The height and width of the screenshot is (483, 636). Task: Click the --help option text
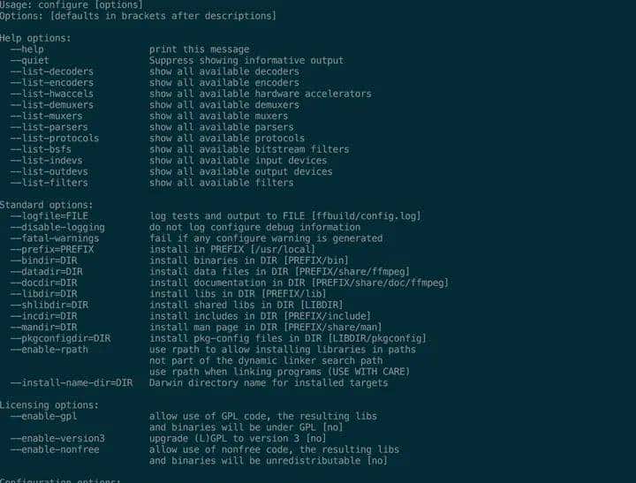(x=27, y=49)
